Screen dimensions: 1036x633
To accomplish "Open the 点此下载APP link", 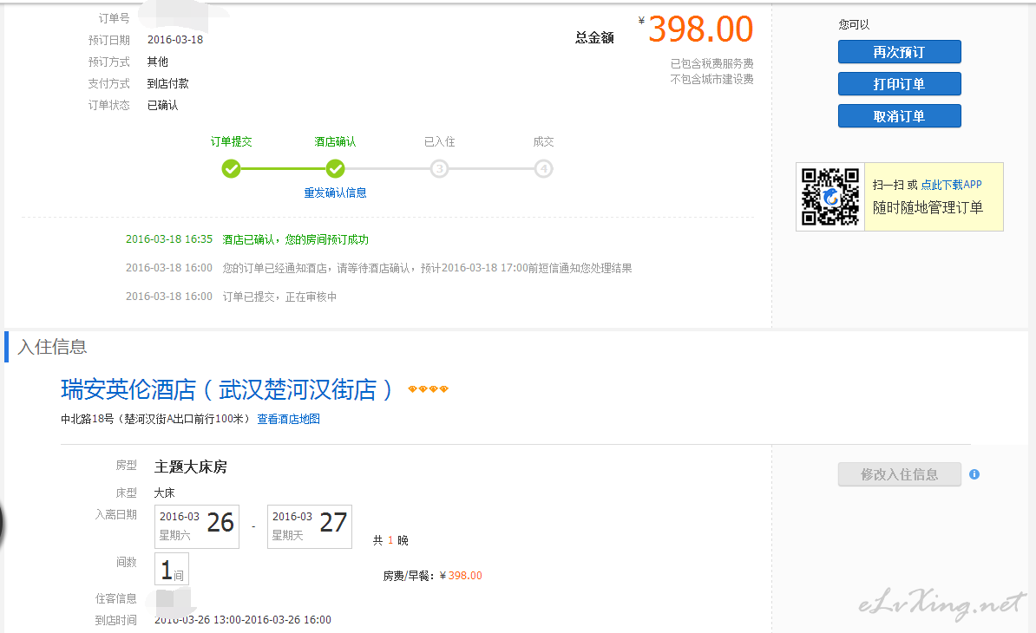I will click(x=952, y=185).
